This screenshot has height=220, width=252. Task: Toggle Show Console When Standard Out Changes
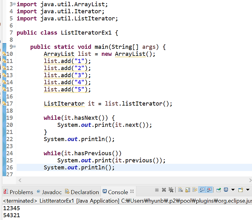(201, 190)
